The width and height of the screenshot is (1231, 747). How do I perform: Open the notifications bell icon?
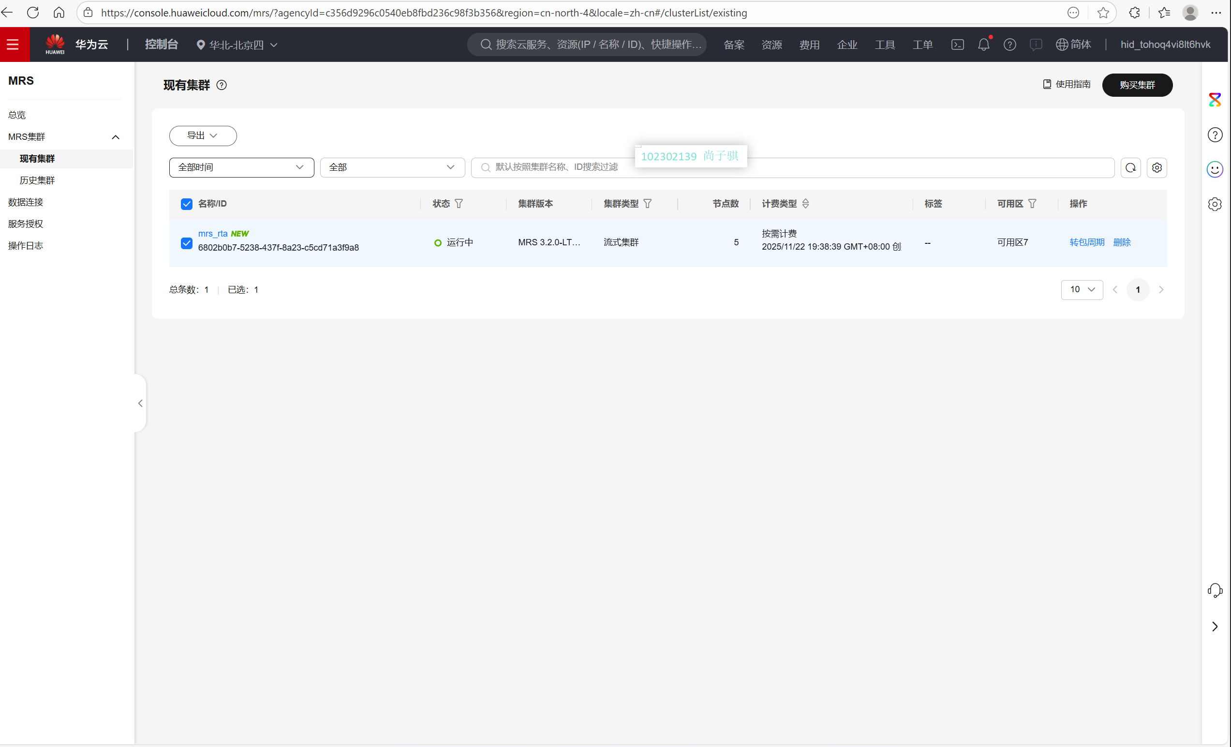pos(983,45)
